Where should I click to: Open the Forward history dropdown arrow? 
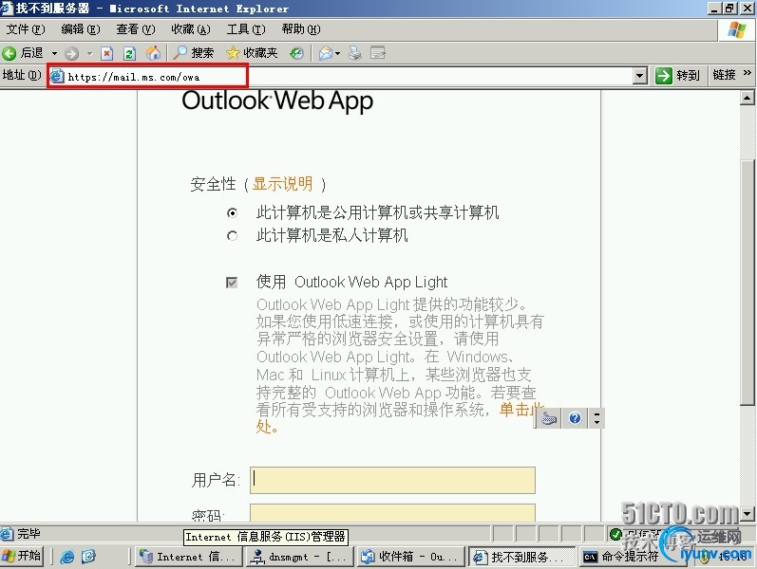coord(90,53)
